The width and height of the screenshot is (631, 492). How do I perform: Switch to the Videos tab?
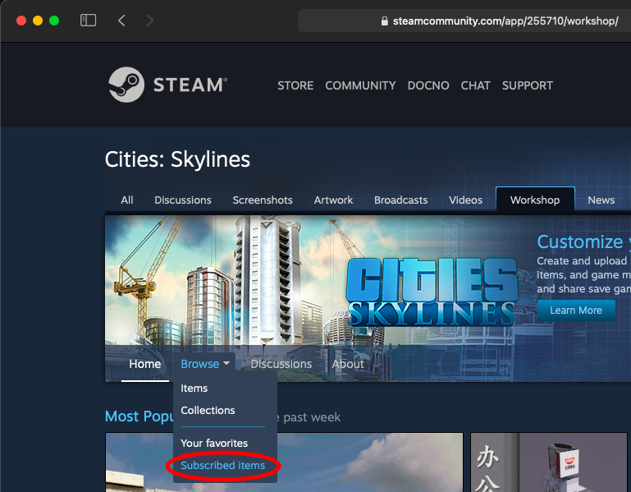click(x=465, y=200)
